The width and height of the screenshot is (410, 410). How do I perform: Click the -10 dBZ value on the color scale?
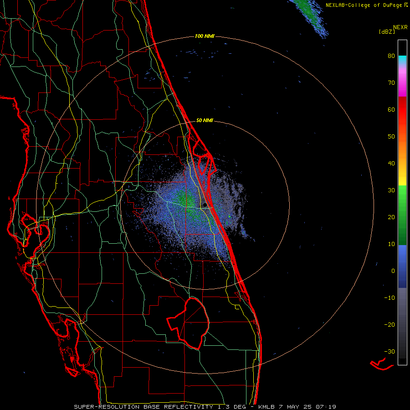pos(389,298)
